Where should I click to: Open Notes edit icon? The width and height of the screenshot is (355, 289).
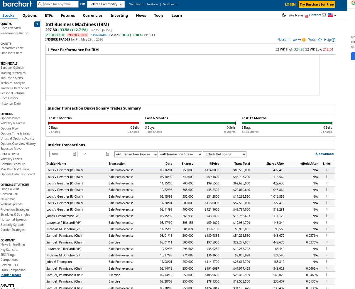[x=288, y=39]
